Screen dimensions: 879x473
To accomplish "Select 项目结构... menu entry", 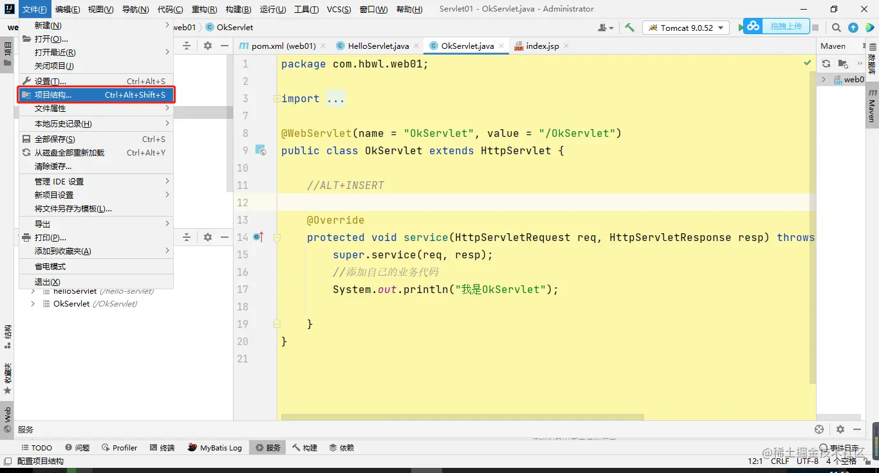I will [95, 94].
